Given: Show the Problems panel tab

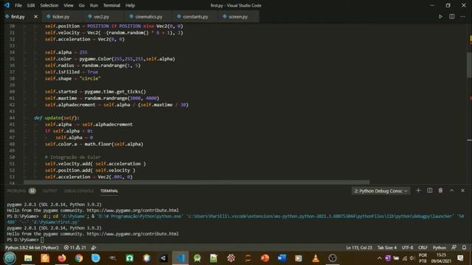Looking at the screenshot, I should 21,191.
